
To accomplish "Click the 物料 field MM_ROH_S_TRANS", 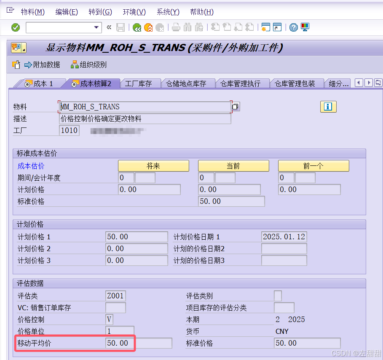I will 145,107.
